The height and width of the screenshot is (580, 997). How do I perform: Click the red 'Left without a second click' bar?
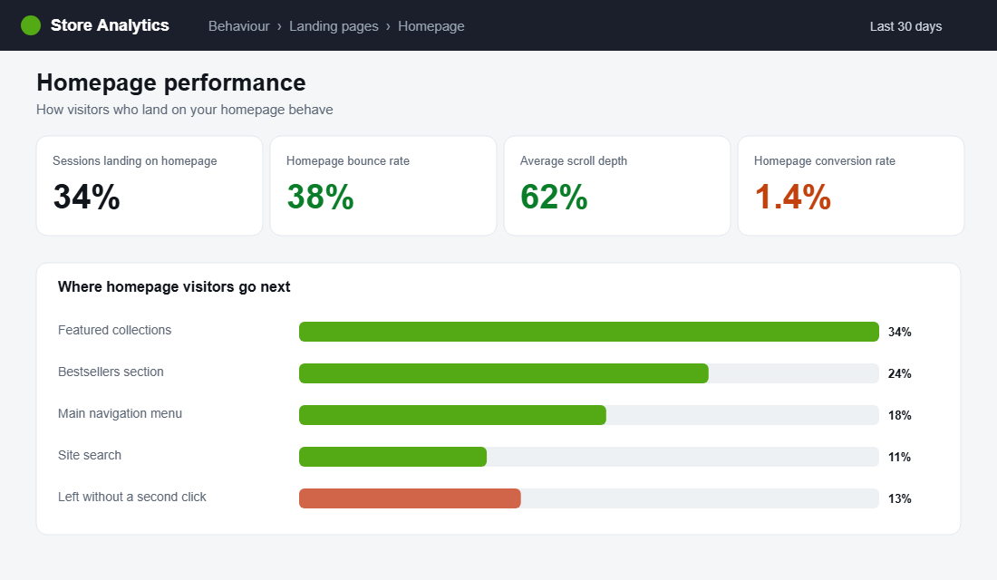410,498
